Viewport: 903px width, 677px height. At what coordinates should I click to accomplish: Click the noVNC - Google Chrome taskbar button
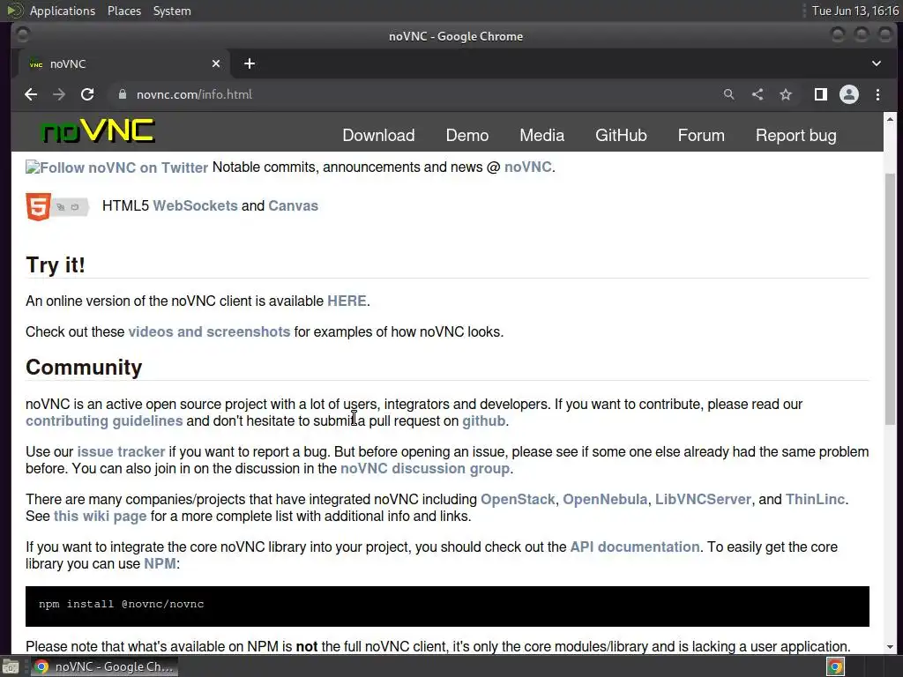[x=104, y=666]
